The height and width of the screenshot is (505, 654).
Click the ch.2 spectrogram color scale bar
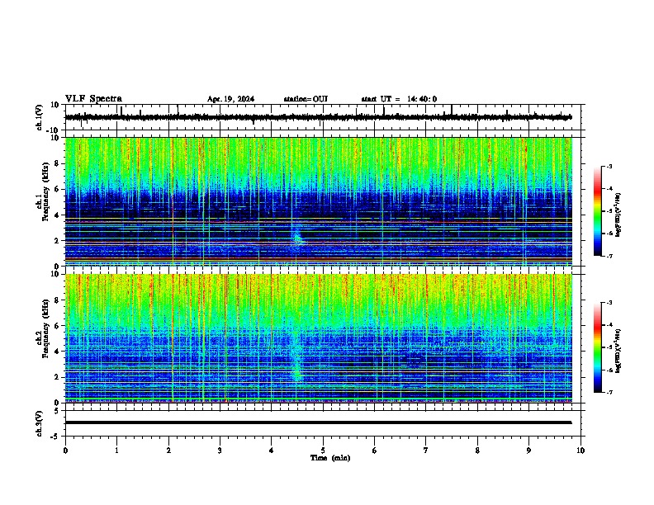pos(597,347)
